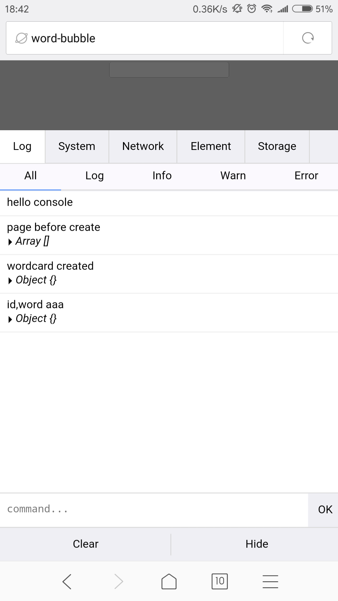Open the Element tab
This screenshot has height=601, width=338.
(210, 146)
